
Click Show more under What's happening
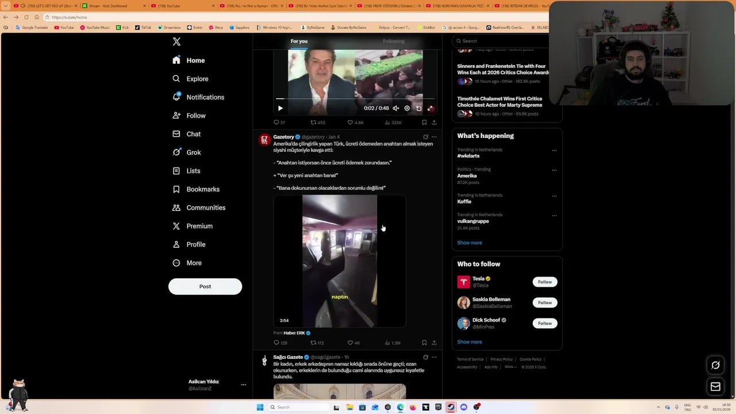coord(469,243)
